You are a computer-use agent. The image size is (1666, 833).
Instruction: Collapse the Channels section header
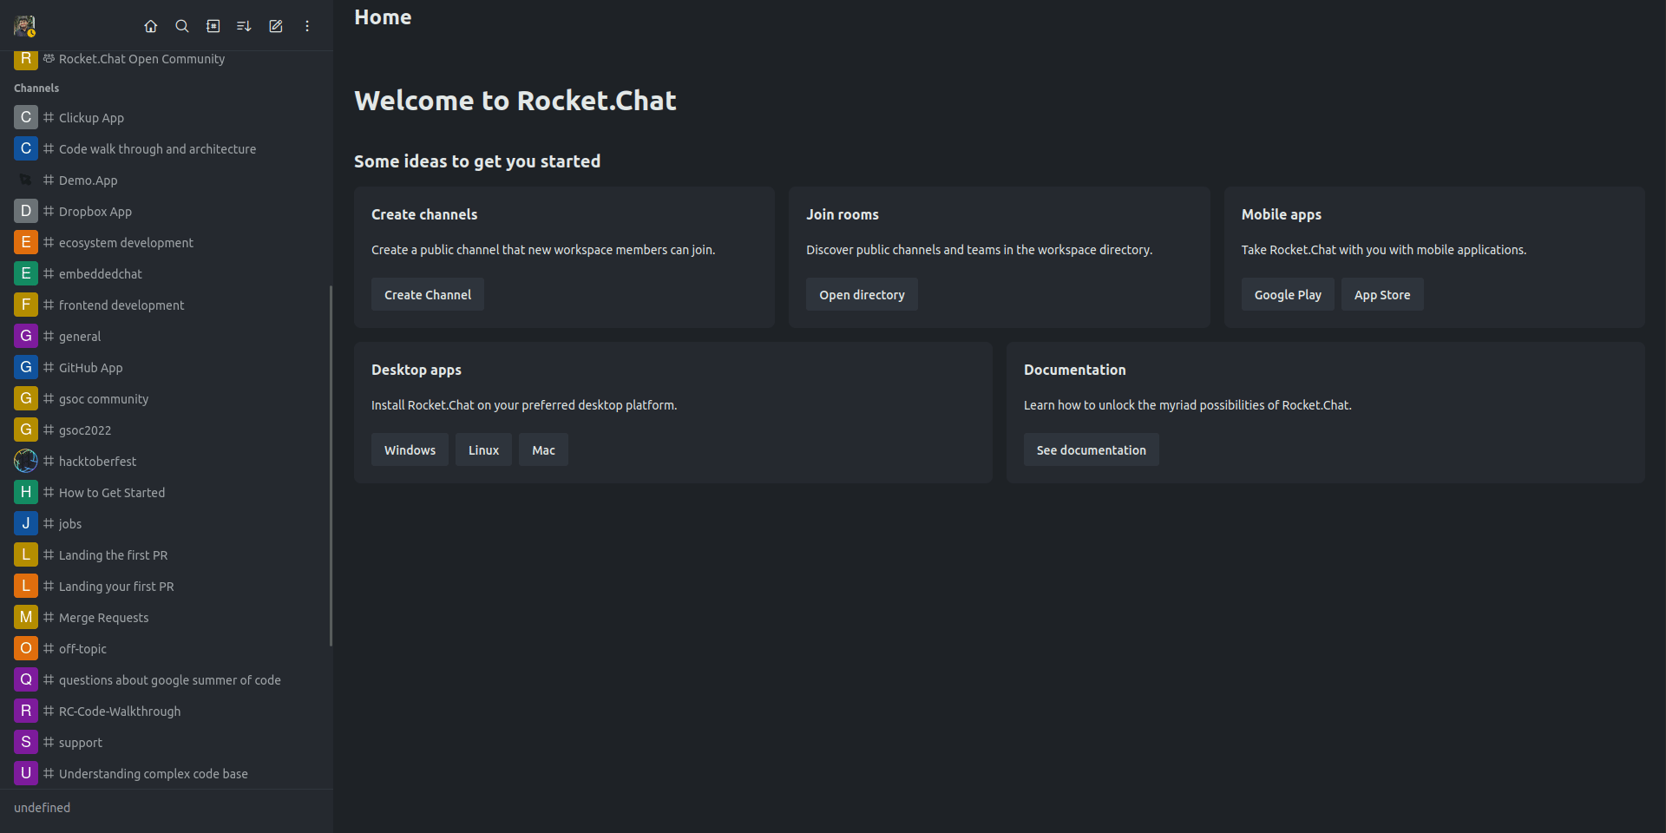coord(36,88)
